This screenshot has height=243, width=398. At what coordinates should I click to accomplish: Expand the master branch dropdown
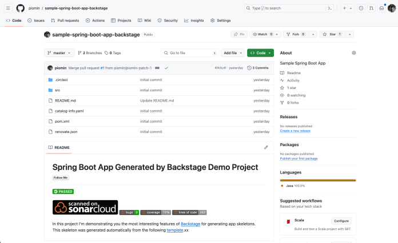click(x=59, y=52)
